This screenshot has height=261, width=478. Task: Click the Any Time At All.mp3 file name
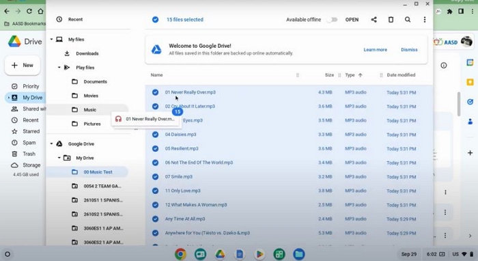click(185, 219)
